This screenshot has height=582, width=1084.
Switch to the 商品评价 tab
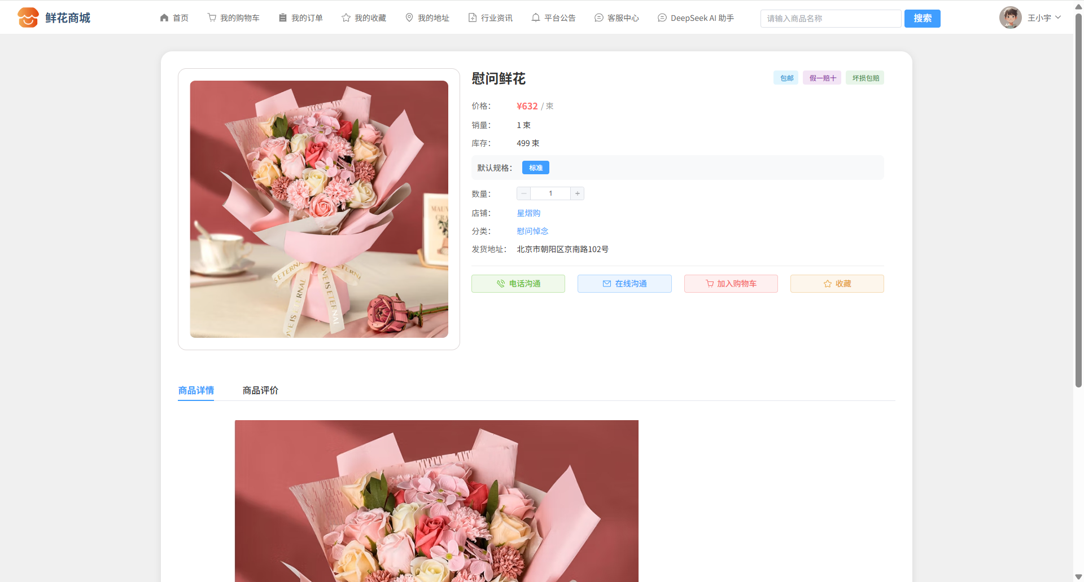tap(260, 390)
